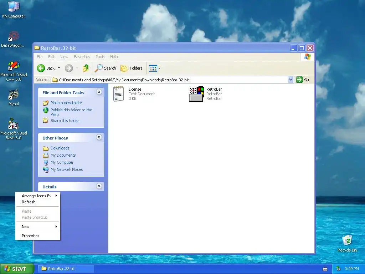Expand Arrange Icons By submenu
Screen dimensions: 365x274
coord(38,196)
